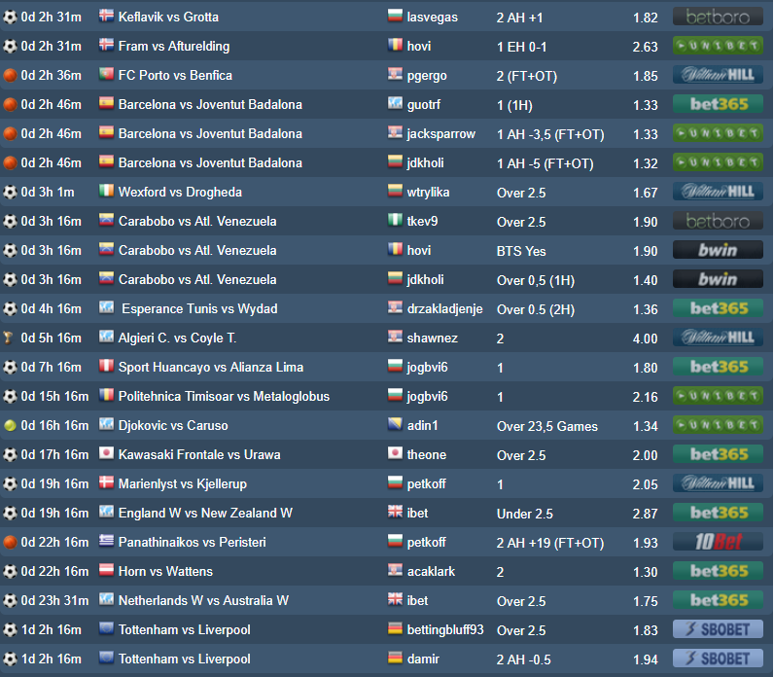Image resolution: width=774 pixels, height=677 pixels.
Task: Open the England W vs New Zealand W match
Action: (205, 513)
